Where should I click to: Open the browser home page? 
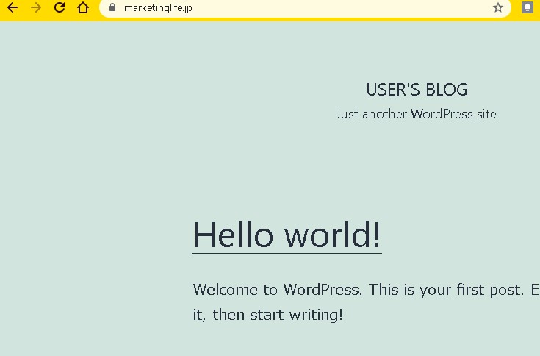coord(83,8)
